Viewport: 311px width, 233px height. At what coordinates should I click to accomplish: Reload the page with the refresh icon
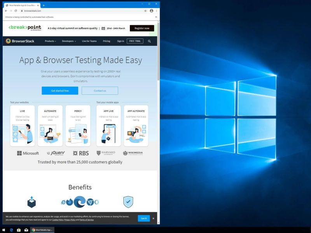(x=16, y=11)
